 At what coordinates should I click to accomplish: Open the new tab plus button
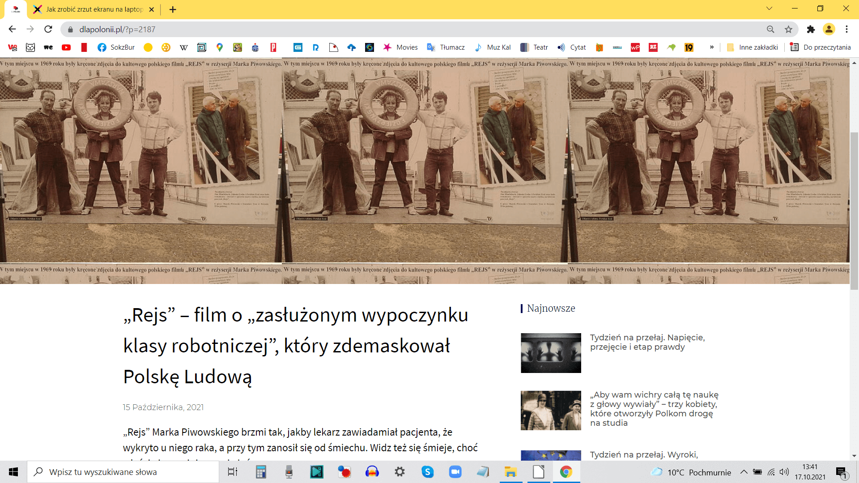(173, 9)
